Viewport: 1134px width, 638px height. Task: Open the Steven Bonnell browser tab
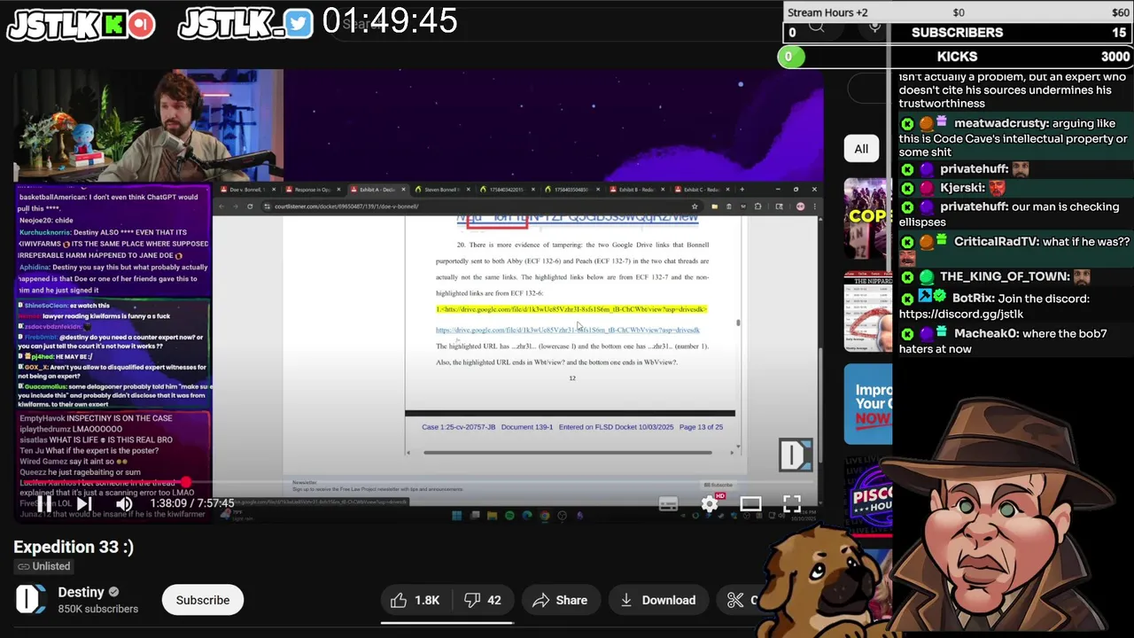(441, 190)
